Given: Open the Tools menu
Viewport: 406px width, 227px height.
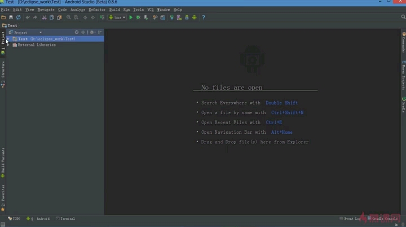Looking at the screenshot, I should point(138,10).
